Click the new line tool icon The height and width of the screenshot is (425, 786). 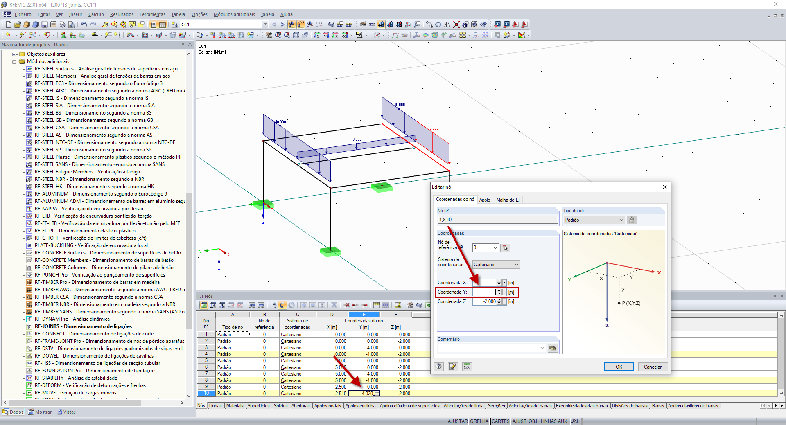point(23,36)
